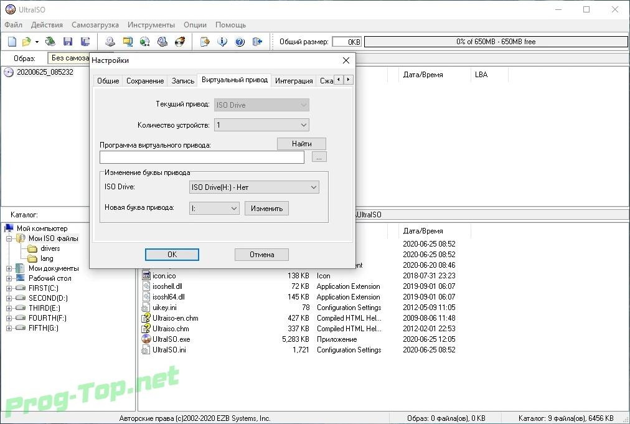Open the Самозагрузка menu

click(95, 25)
